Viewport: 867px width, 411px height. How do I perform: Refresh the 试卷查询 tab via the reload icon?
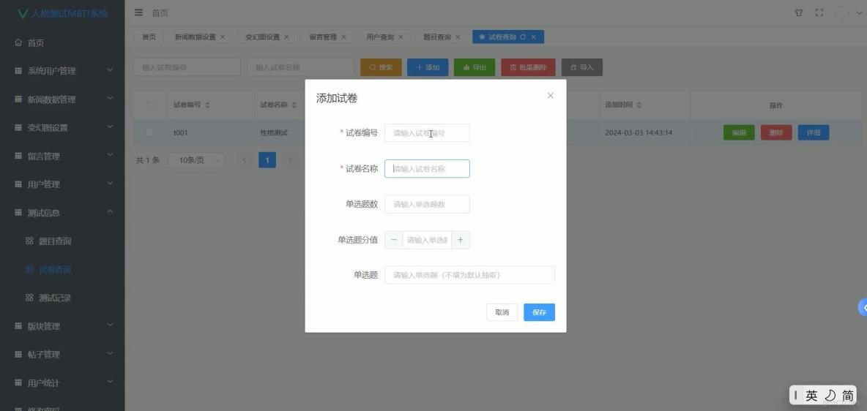point(523,37)
